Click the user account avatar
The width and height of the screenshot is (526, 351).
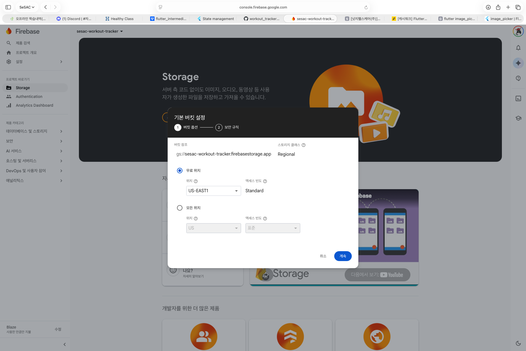point(518,31)
